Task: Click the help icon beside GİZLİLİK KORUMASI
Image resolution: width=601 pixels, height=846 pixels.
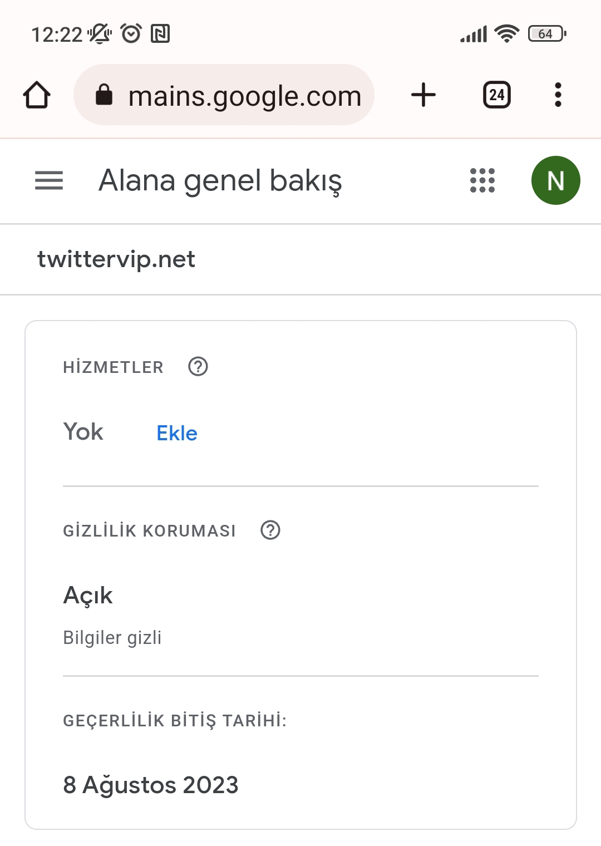Action: tap(270, 530)
